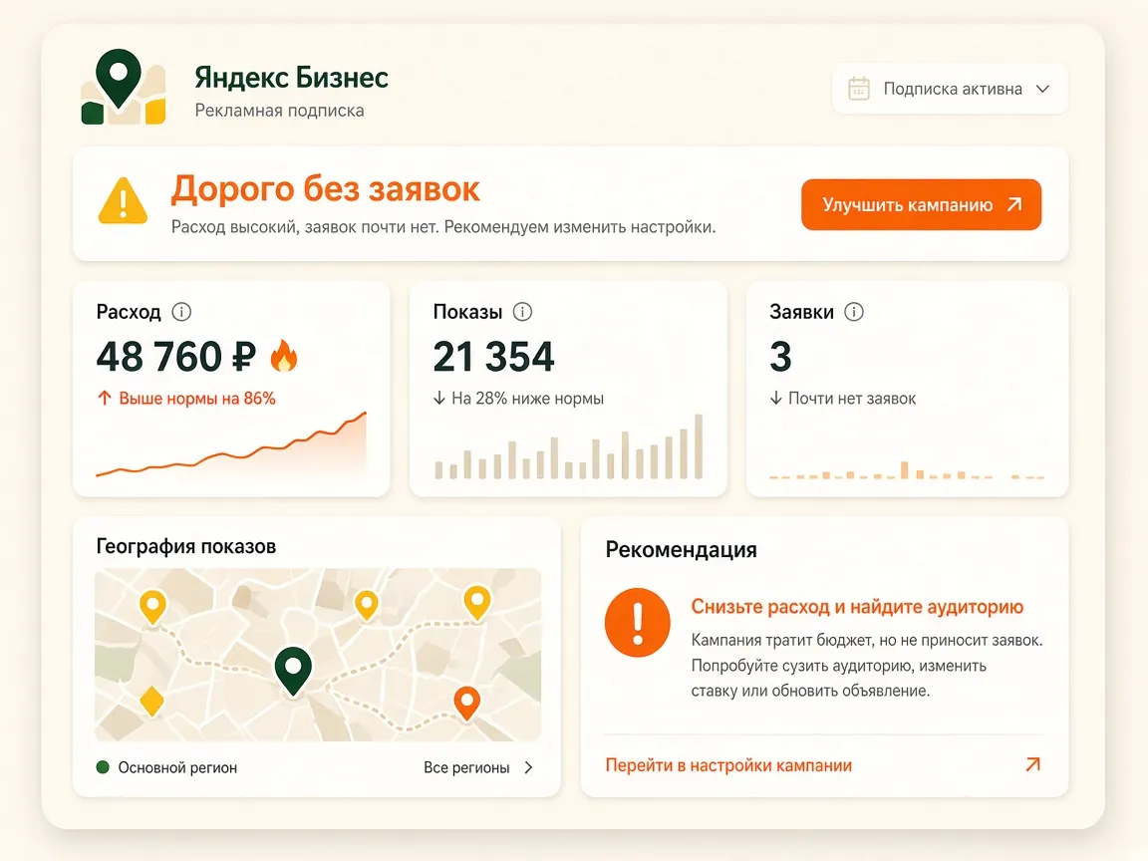
Task: Click the green Основной регион legend dot
Action: point(103,767)
